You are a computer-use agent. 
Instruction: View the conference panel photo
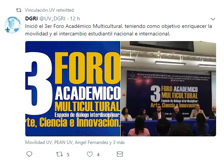[x=169, y=89]
